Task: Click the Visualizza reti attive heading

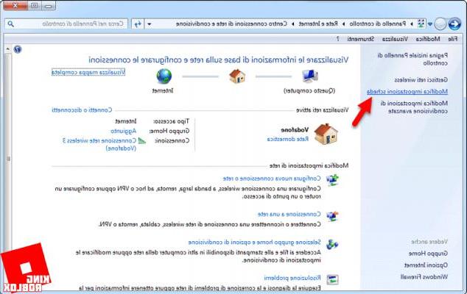Action: click(322, 110)
